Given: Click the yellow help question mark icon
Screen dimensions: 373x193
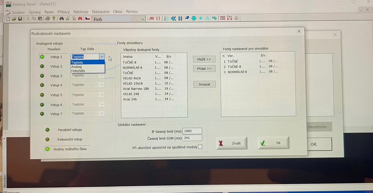Looking at the screenshot, I should (x=54, y=19).
